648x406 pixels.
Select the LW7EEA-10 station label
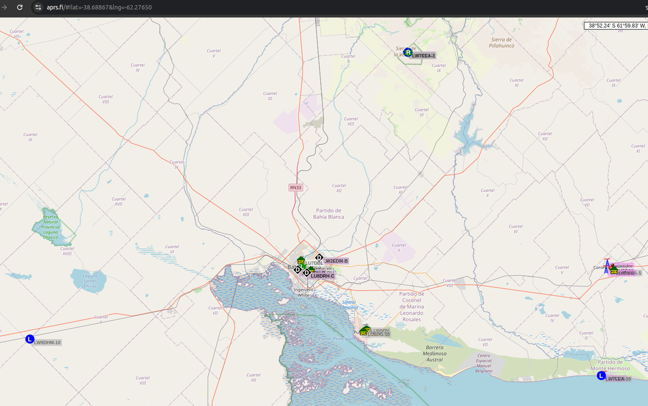pyautogui.click(x=619, y=379)
